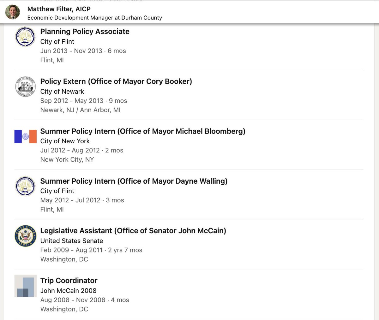Click the City of New York flag logo
This screenshot has width=379, height=320.
click(25, 136)
